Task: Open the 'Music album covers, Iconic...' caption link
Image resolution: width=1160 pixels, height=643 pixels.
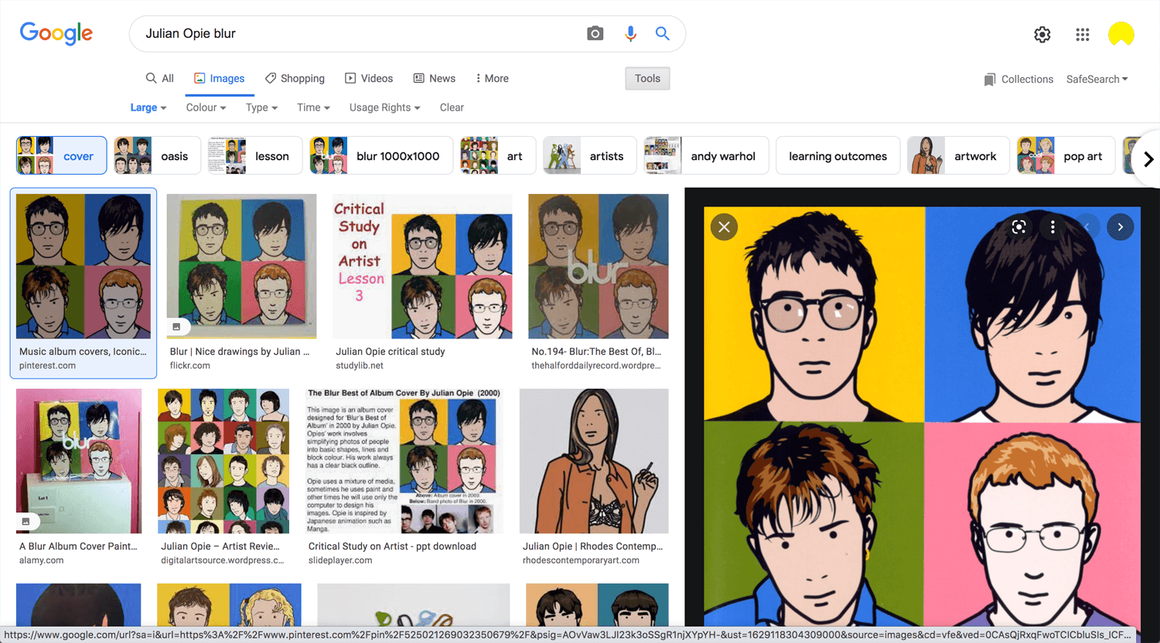Action: click(83, 352)
